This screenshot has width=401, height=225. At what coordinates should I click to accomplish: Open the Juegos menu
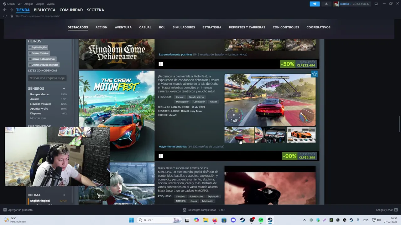[40, 4]
